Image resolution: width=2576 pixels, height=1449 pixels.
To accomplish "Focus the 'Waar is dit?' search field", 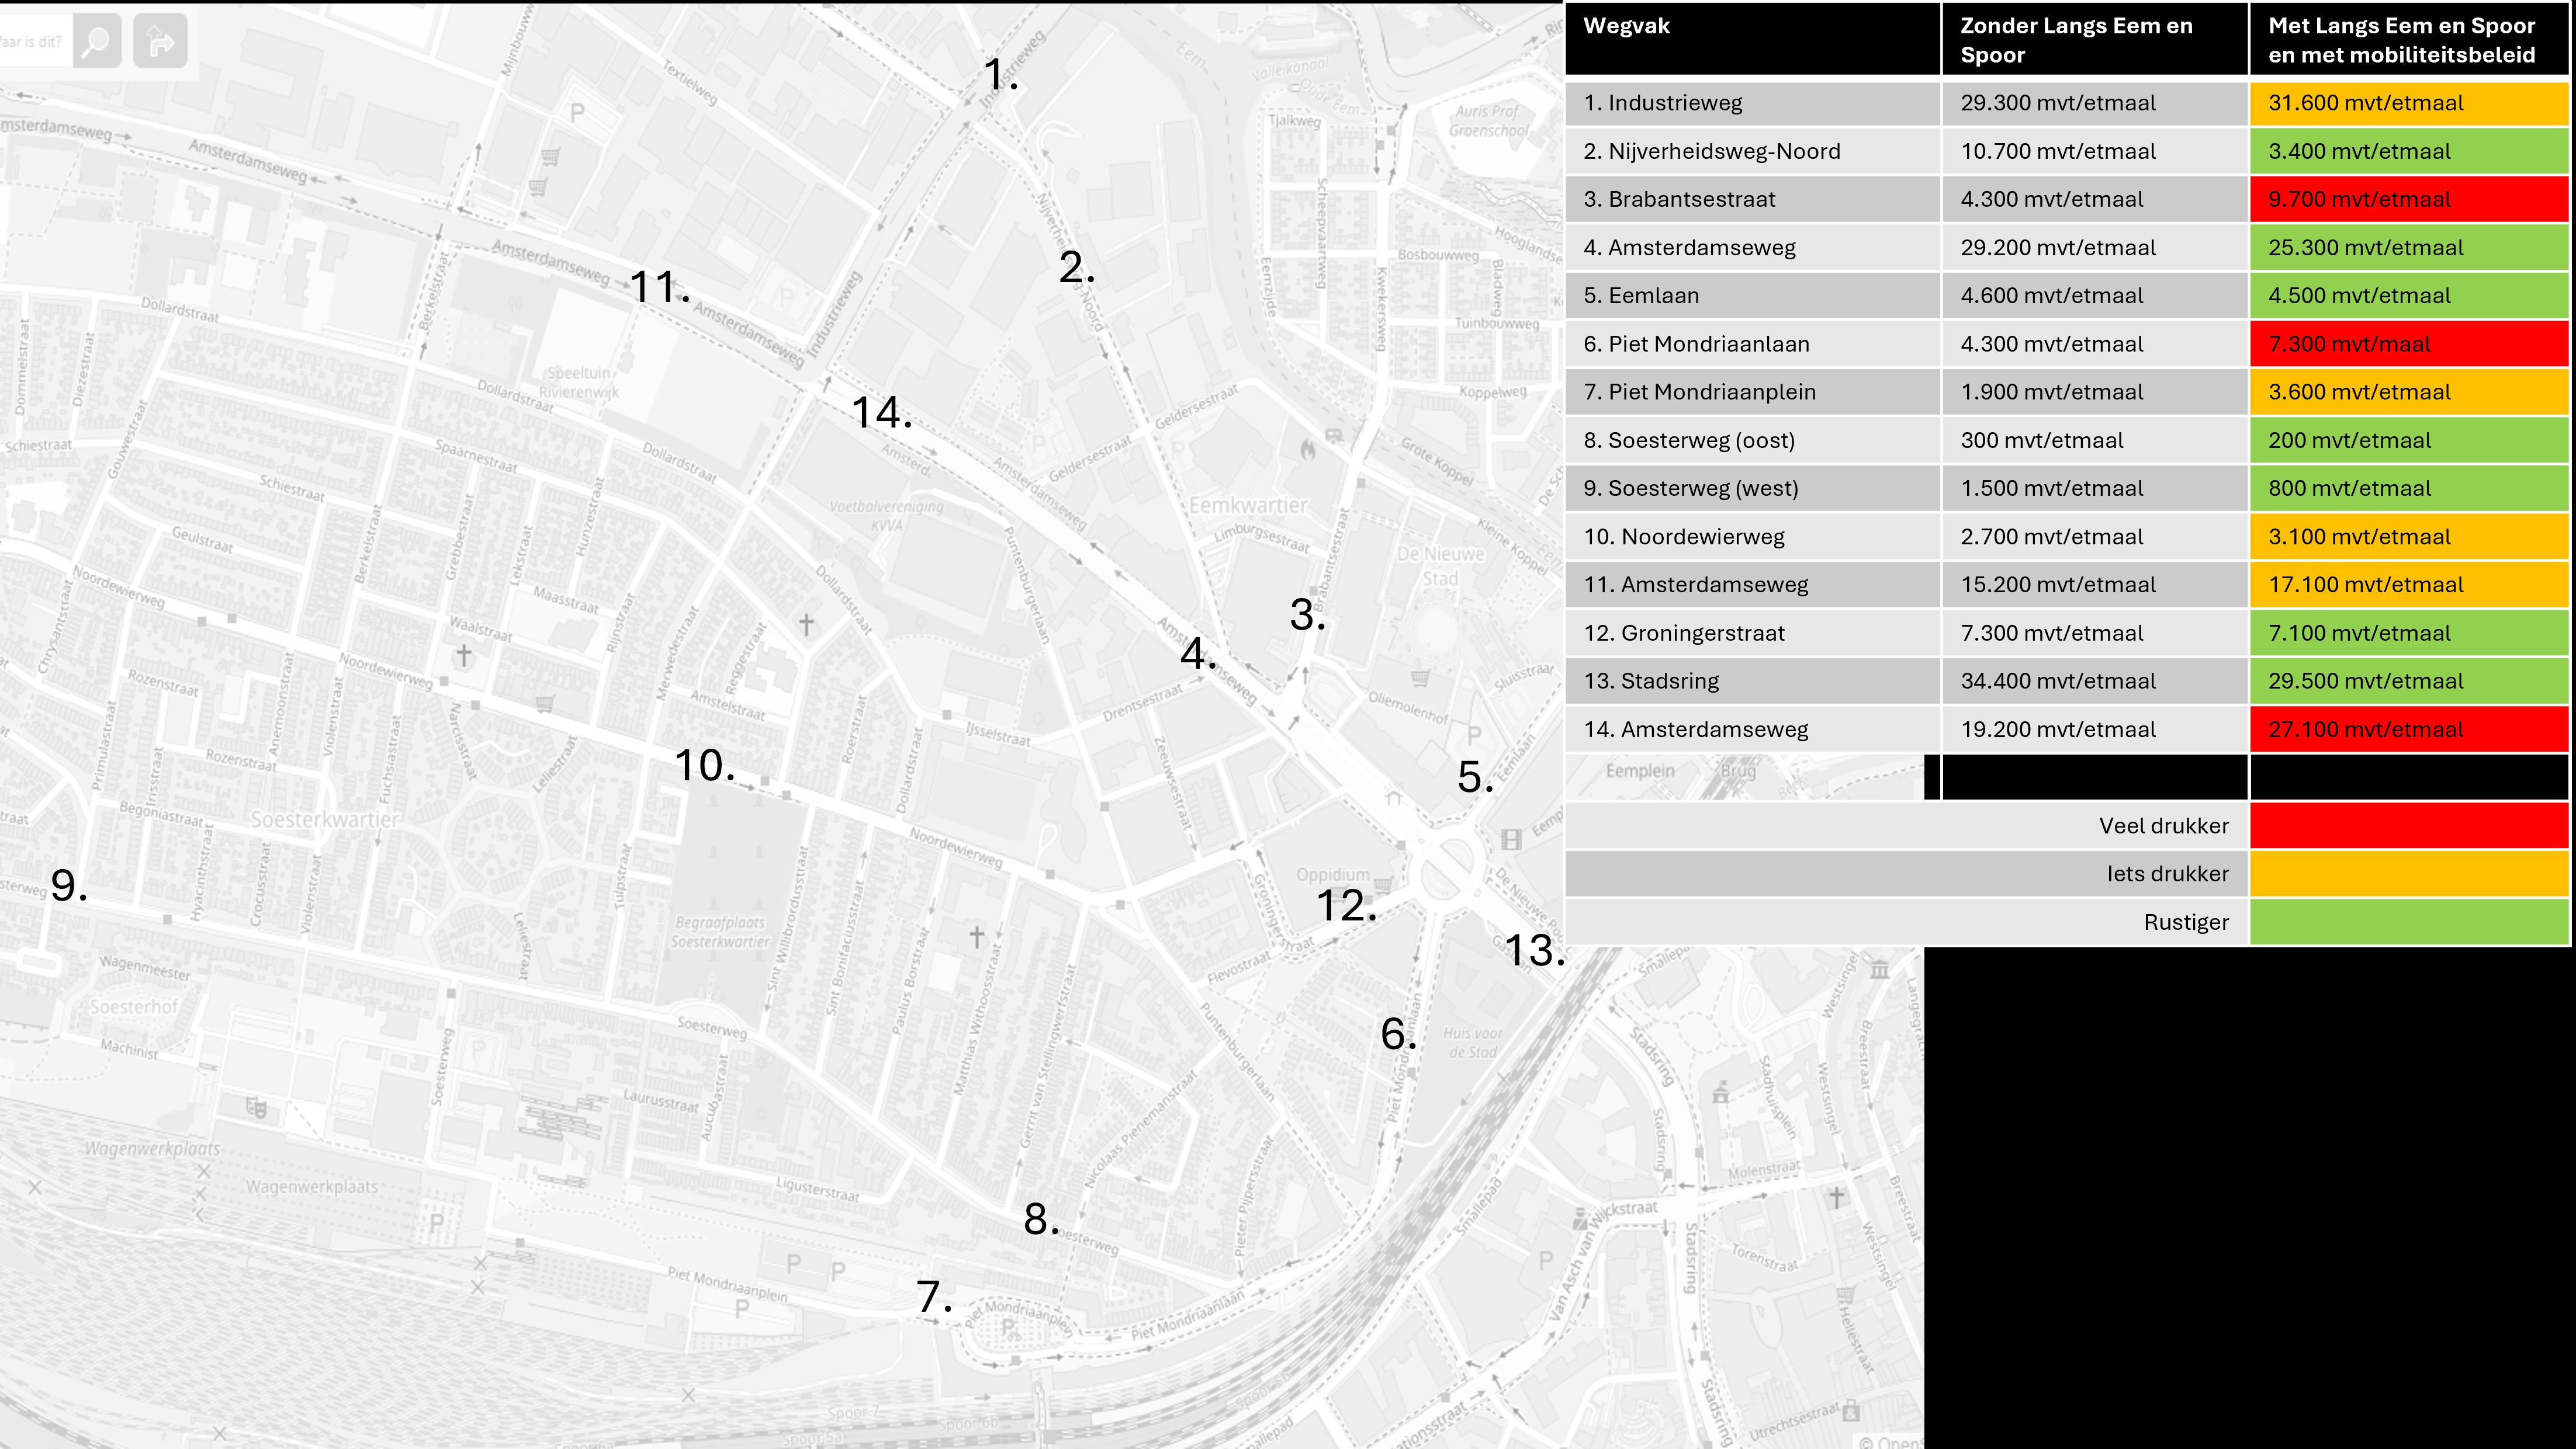I will [34, 42].
